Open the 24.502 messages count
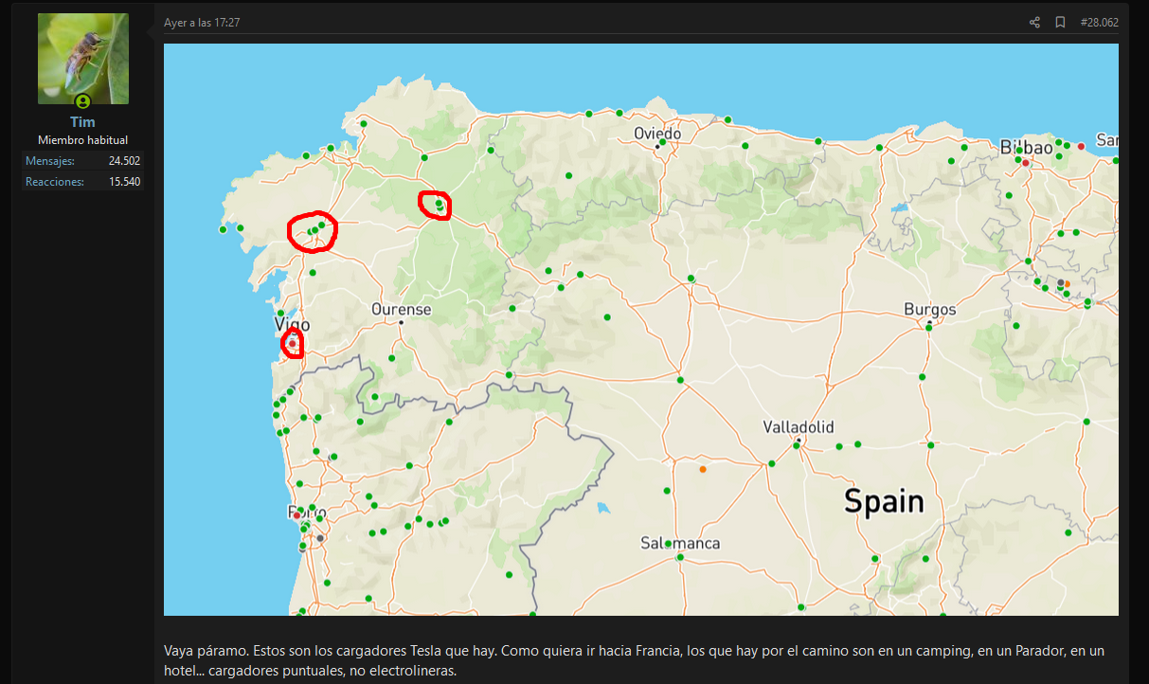This screenshot has width=1149, height=684. pyautogui.click(x=124, y=161)
